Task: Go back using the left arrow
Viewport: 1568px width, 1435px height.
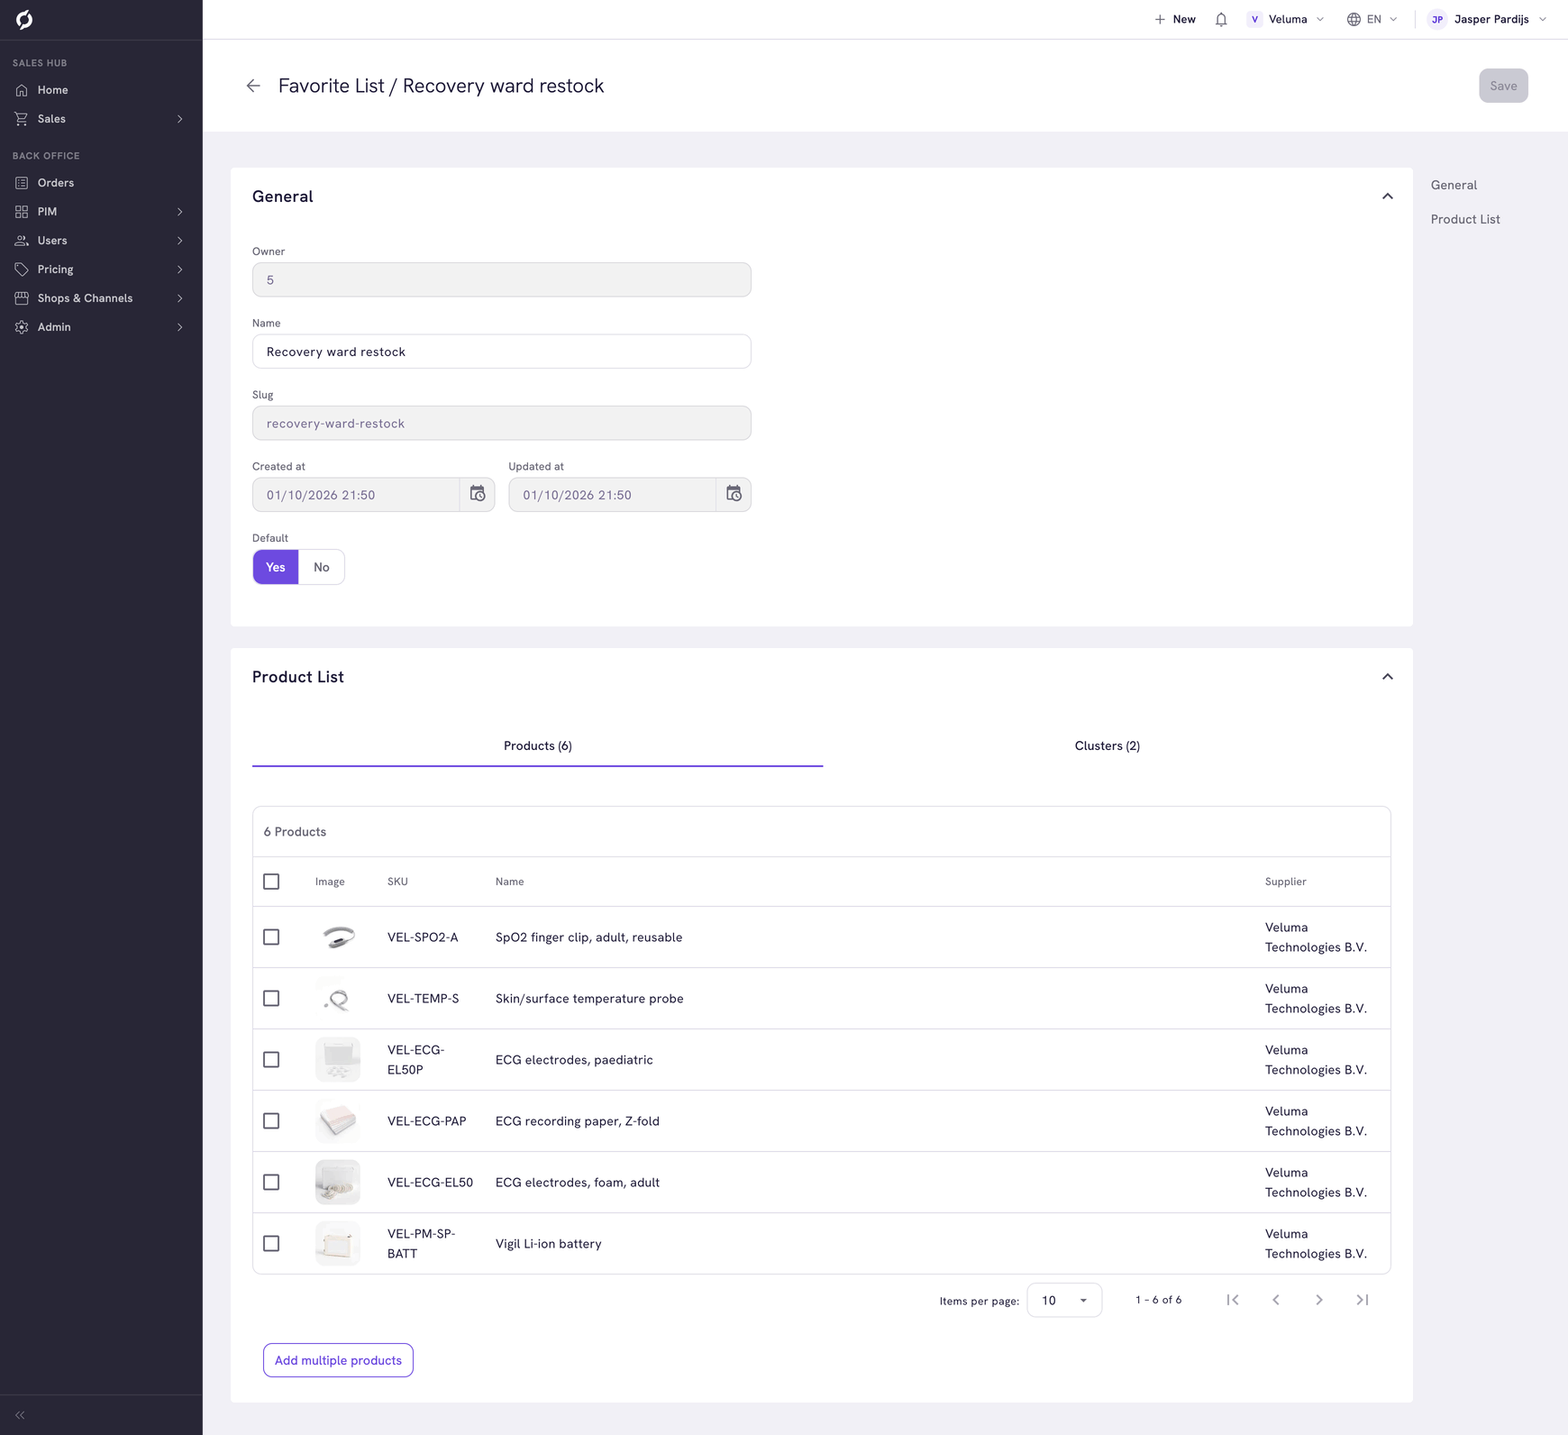Action: coord(253,86)
